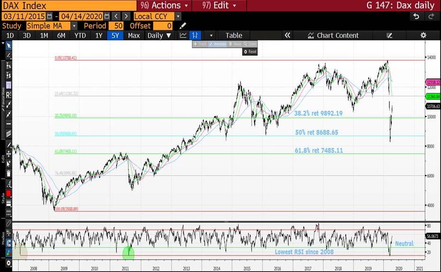Viewport: 441px width, 272px height.
Task: Select the trend line drawing tool
Action: [x=9, y=55]
